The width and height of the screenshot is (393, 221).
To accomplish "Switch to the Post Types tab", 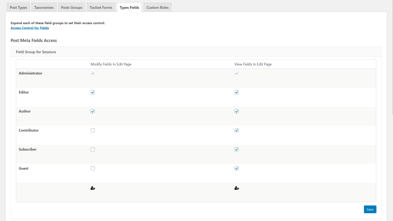I will pyautogui.click(x=18, y=7).
